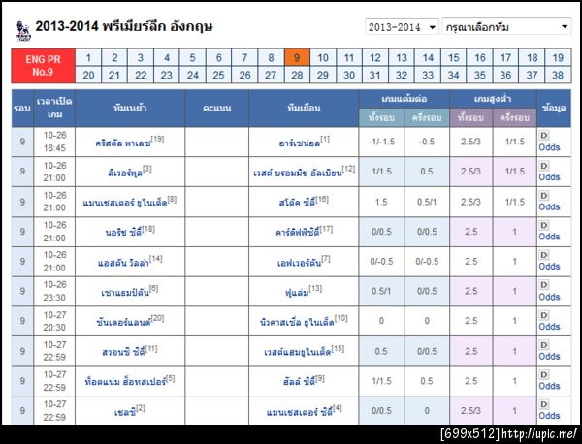The image size is (582, 444).
Task: Switch to round 14 tab
Action: [428, 58]
